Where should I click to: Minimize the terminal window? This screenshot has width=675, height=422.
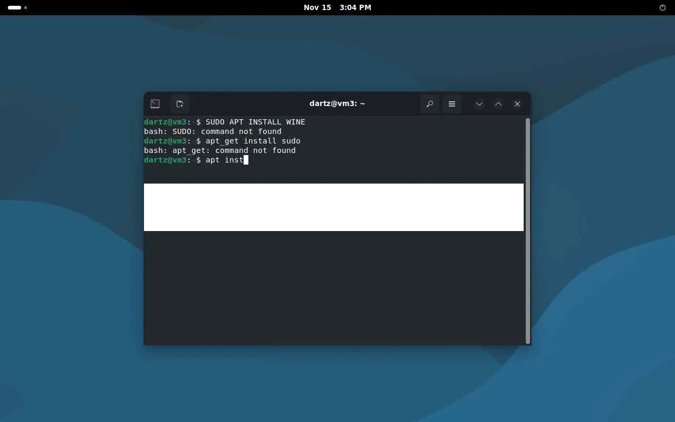[x=479, y=104]
